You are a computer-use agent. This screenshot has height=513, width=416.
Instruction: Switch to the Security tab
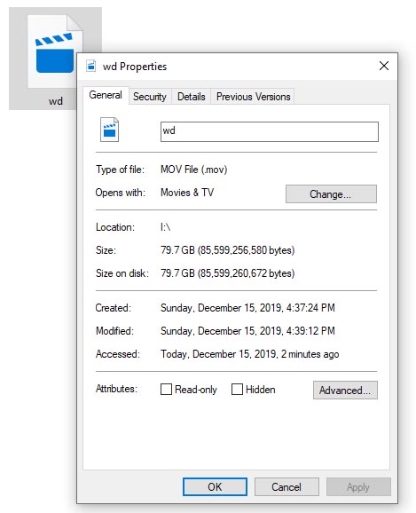(x=150, y=97)
